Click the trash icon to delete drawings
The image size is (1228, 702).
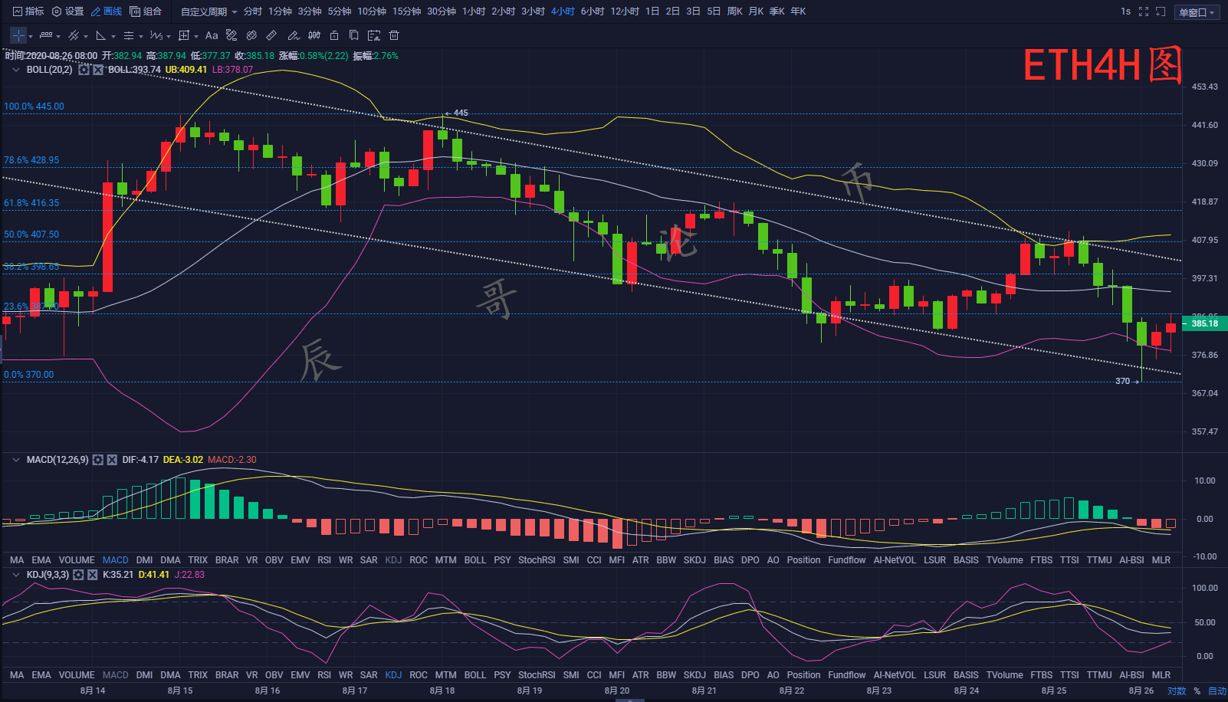(394, 35)
